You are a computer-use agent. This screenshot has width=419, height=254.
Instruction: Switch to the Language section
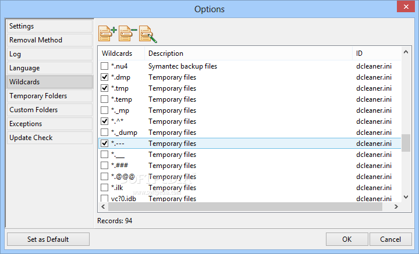point(49,68)
